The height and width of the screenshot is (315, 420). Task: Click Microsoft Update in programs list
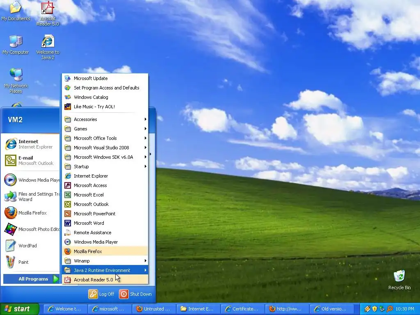(x=105, y=78)
